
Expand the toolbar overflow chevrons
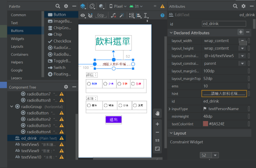[x=155, y=6]
